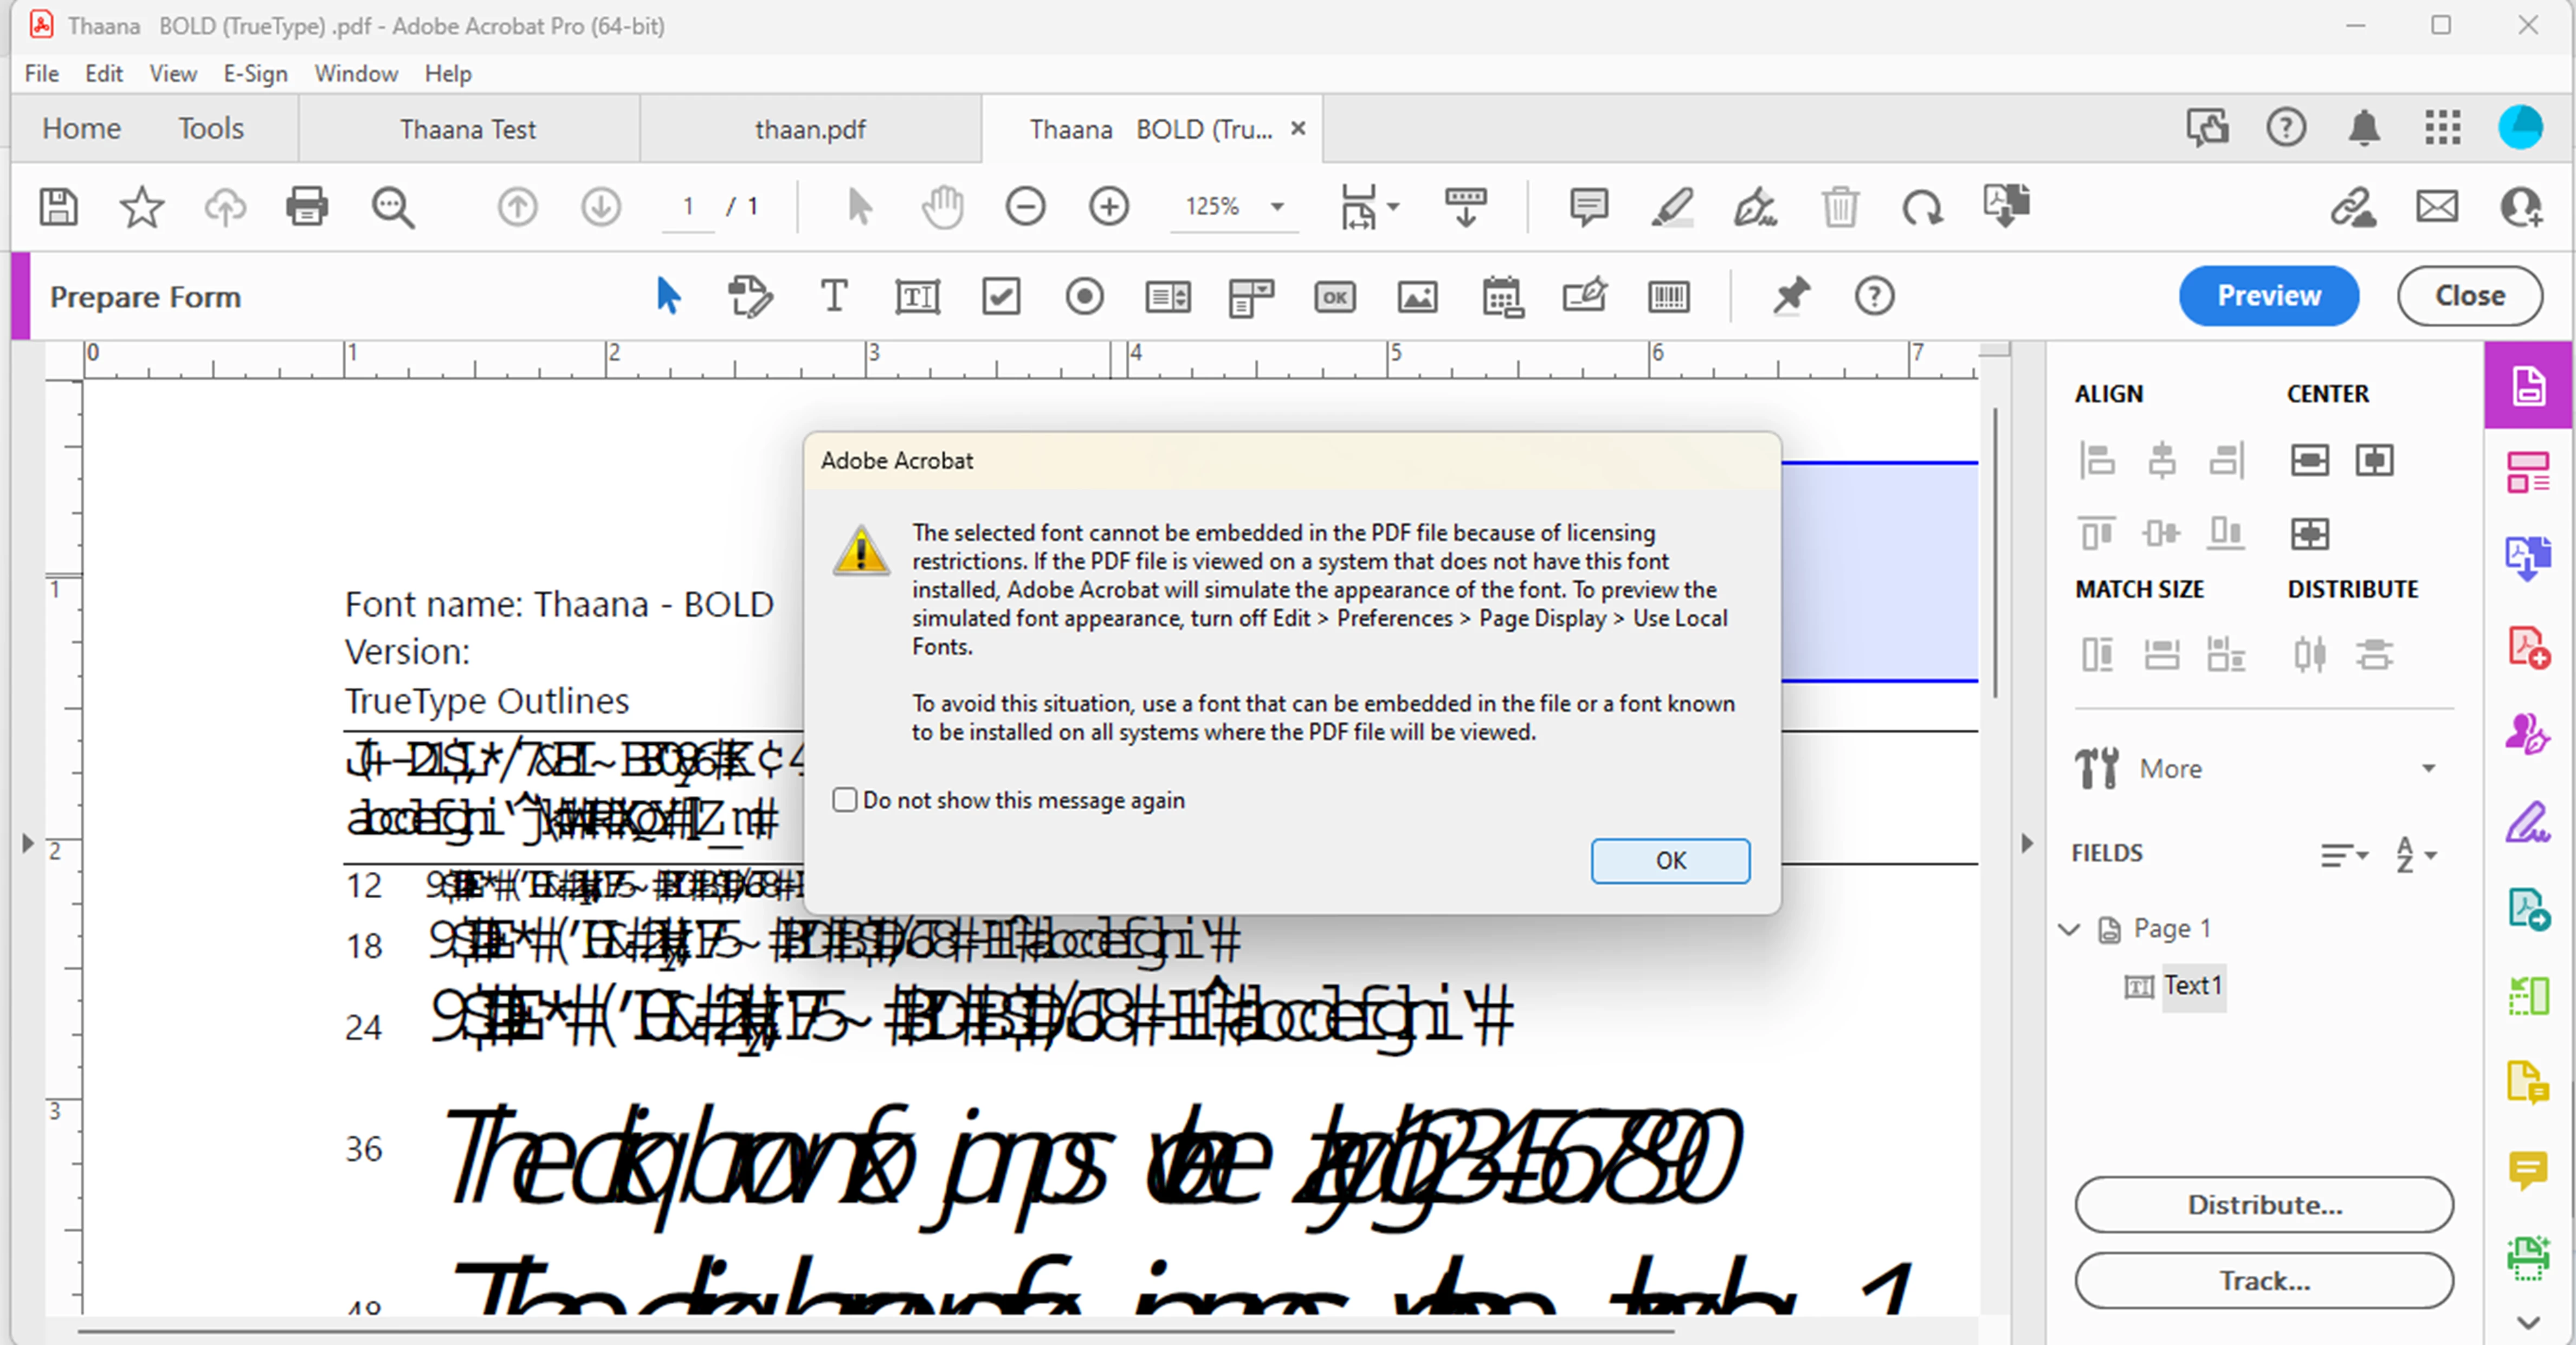Select the Add Barcode tool
Screen dimensions: 2576x1345
[x=1668, y=297]
